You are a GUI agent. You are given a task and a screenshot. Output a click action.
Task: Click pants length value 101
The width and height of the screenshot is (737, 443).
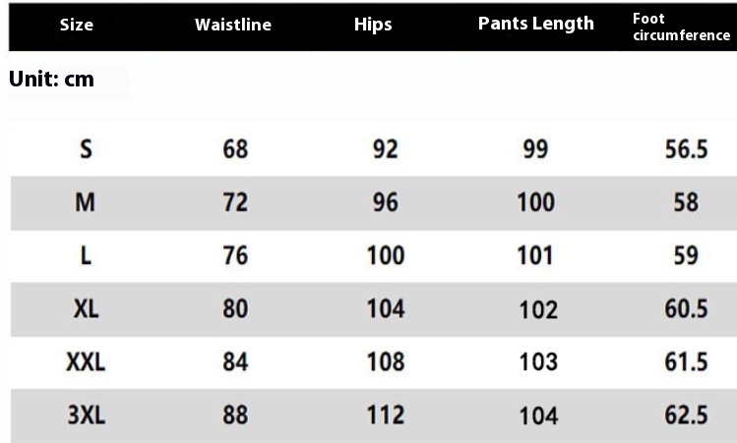coord(535,255)
